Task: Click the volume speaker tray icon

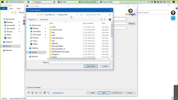Action: coord(164,2)
